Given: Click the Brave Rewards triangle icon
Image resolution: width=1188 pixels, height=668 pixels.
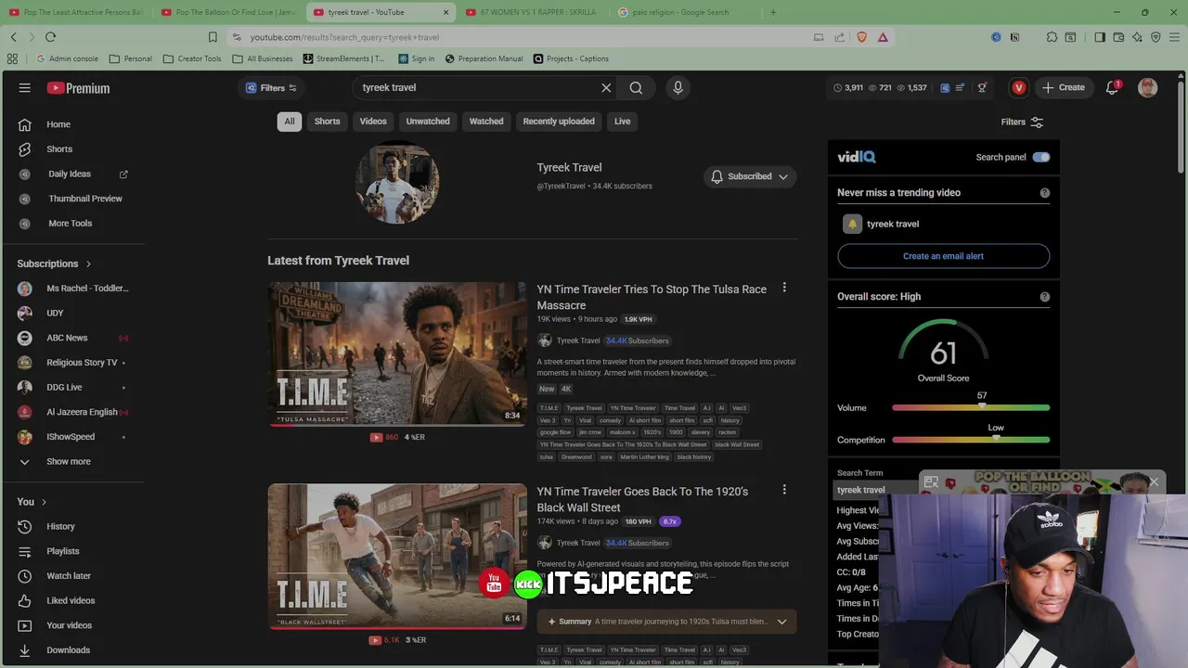Looking at the screenshot, I should (x=883, y=37).
